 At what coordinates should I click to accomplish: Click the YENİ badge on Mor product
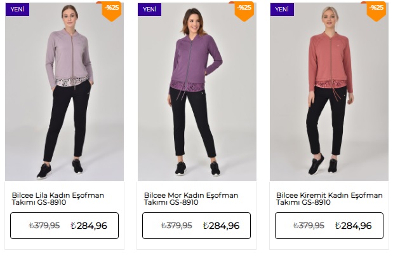pos(149,10)
